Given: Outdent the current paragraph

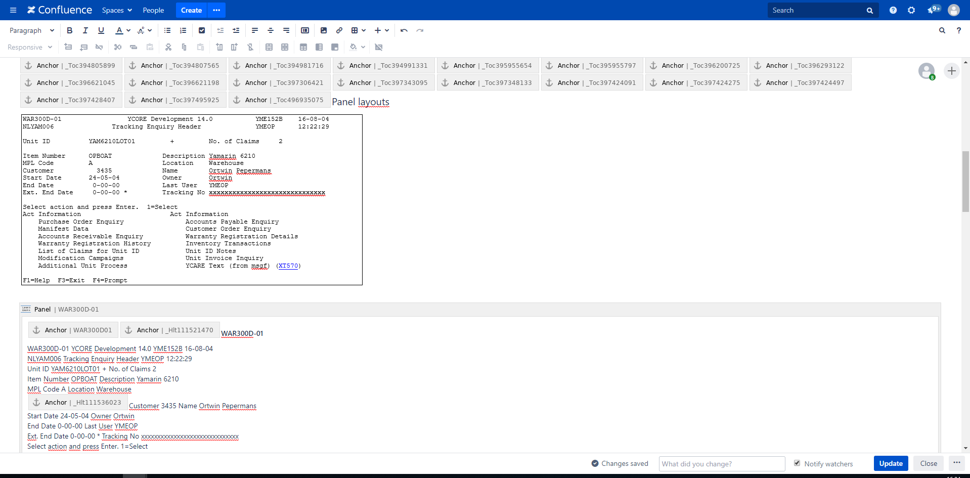Looking at the screenshot, I should pyautogui.click(x=221, y=30).
